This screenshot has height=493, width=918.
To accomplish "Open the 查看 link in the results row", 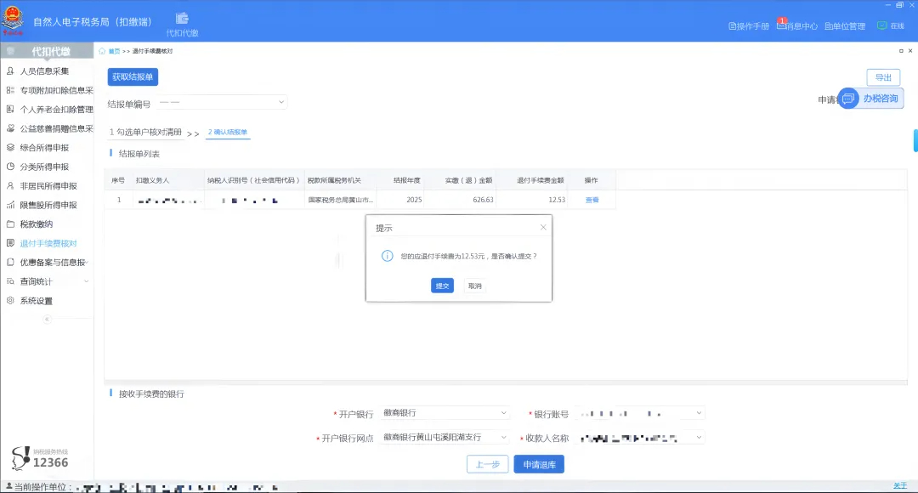I will pos(591,200).
